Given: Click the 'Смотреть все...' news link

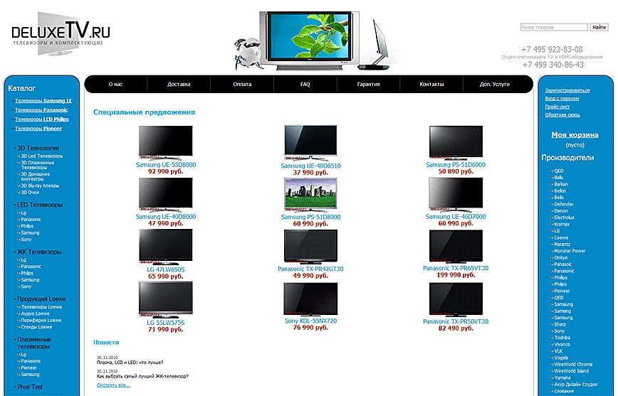Looking at the screenshot, I should pos(113,385).
